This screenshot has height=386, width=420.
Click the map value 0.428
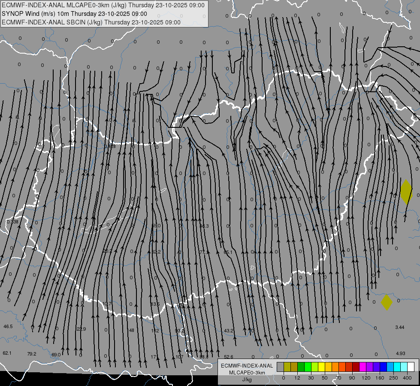pos(110,146)
